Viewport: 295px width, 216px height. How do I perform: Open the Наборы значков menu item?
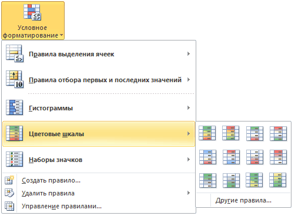pyautogui.click(x=99, y=160)
